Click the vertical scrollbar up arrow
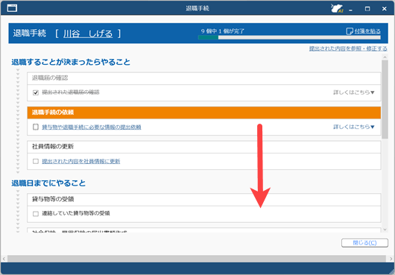 click(x=385, y=57)
